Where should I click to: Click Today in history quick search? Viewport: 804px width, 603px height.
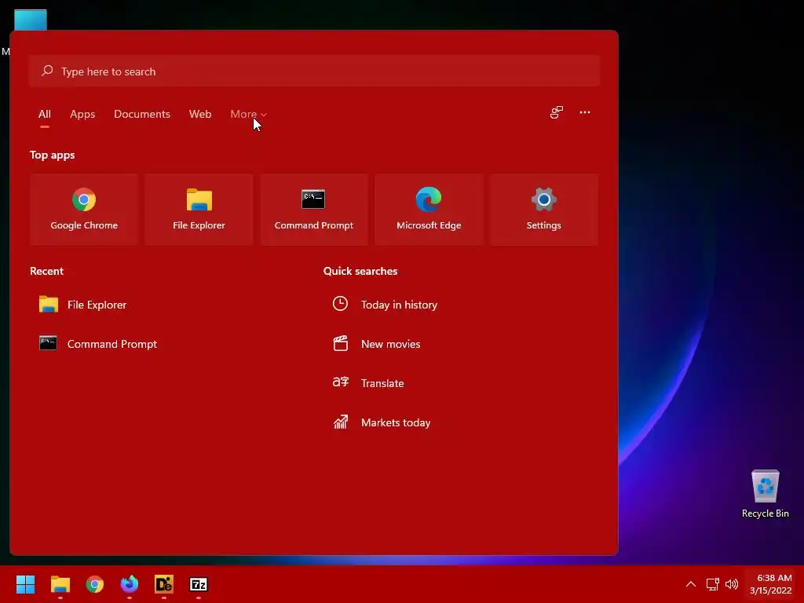point(385,305)
